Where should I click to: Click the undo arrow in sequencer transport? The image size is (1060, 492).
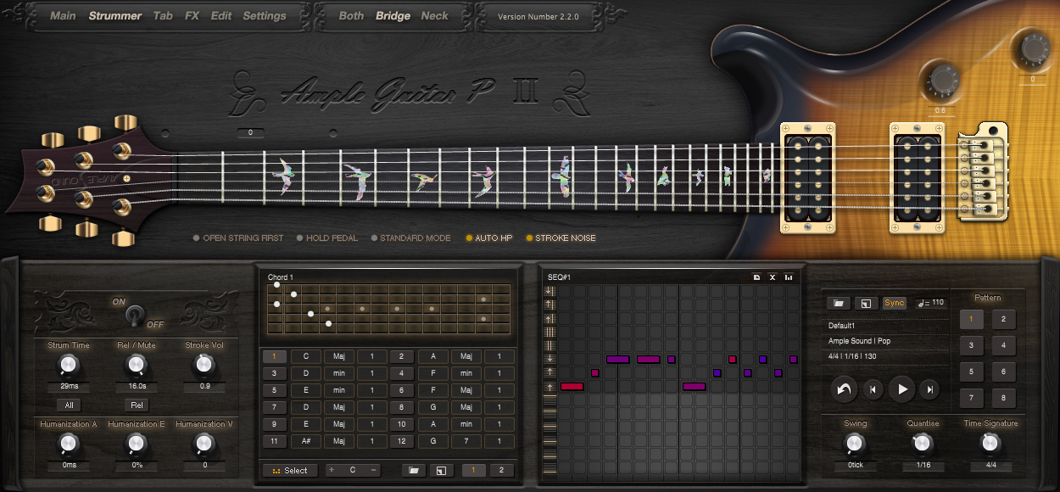pyautogui.click(x=845, y=389)
